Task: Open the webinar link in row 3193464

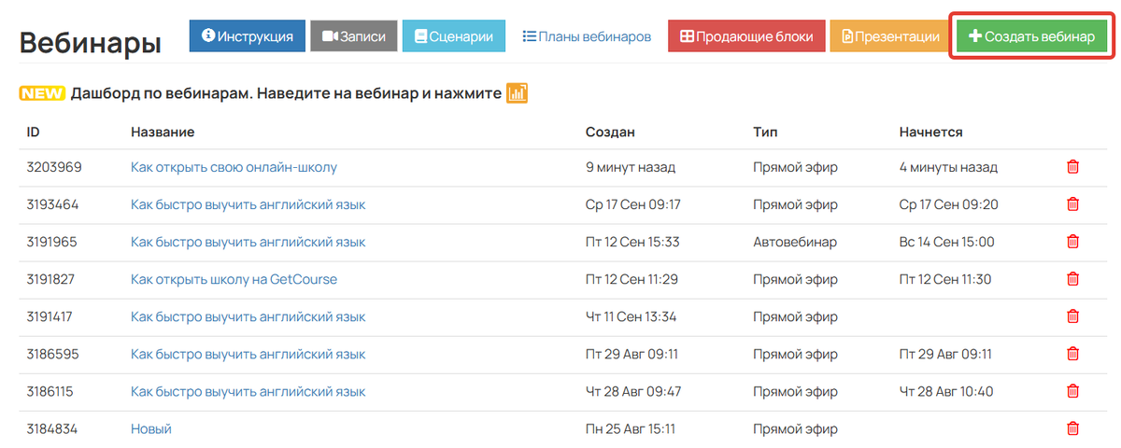Action: pyautogui.click(x=248, y=204)
